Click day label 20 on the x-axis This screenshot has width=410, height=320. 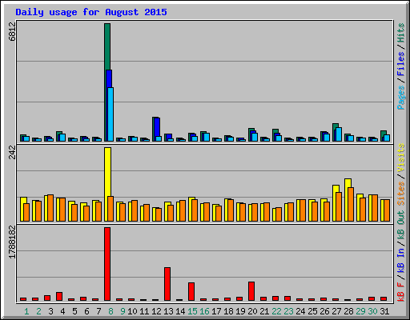[x=252, y=311]
